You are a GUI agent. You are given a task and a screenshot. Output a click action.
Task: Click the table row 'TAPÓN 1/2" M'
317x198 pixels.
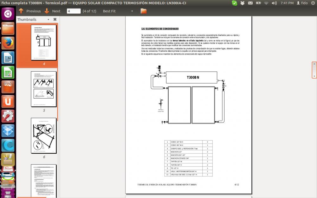[188, 162]
